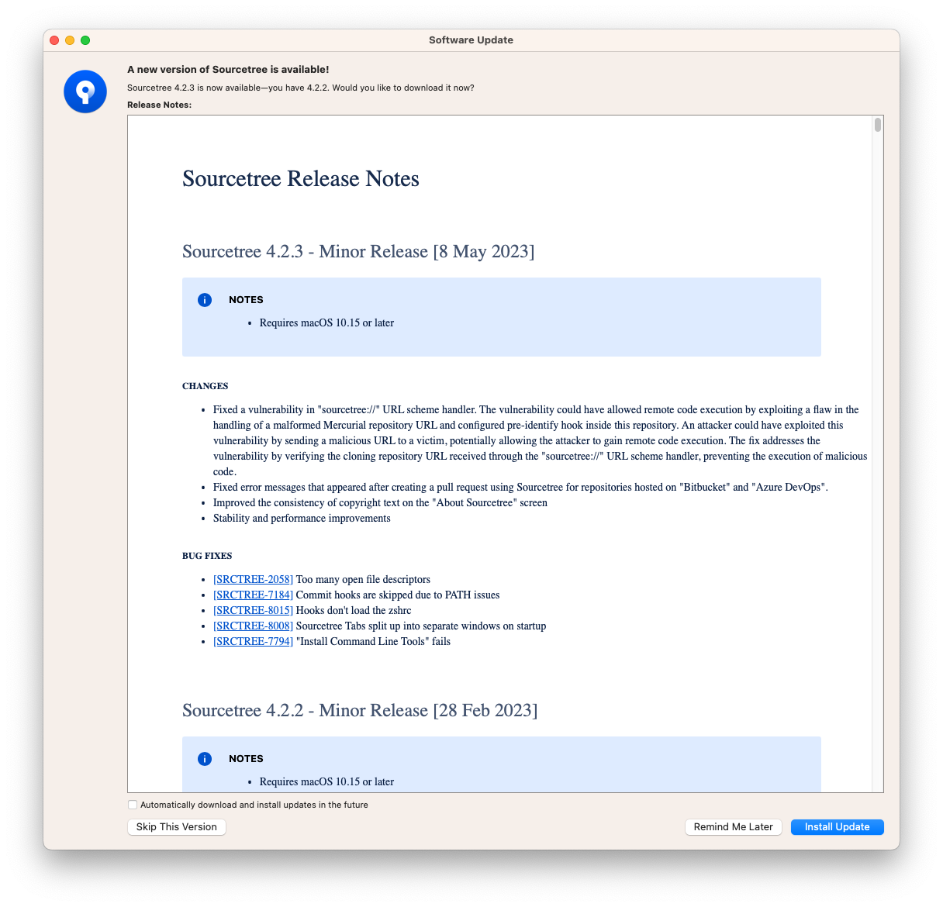Click the release notes scrollbar thumb
Image resolution: width=943 pixels, height=907 pixels.
point(878,125)
